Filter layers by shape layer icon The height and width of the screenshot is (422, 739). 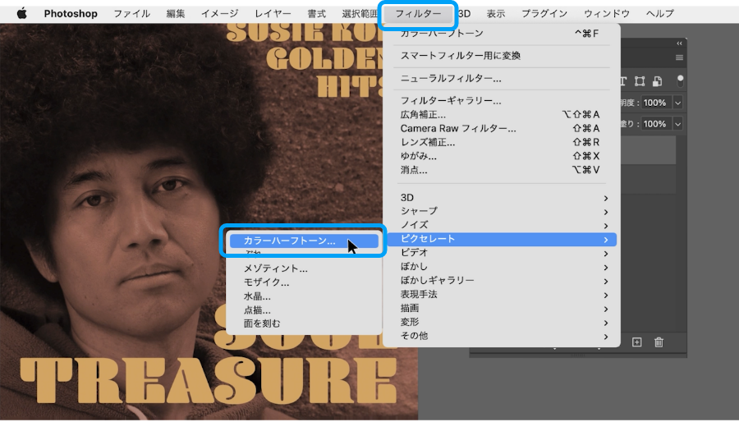pyautogui.click(x=640, y=81)
